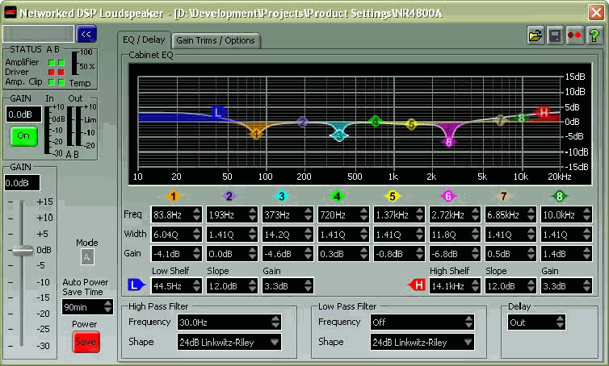The height and width of the screenshot is (366, 609).
Task: Adjust Low Pass Filter Frequency Off spinner
Action: click(468, 322)
